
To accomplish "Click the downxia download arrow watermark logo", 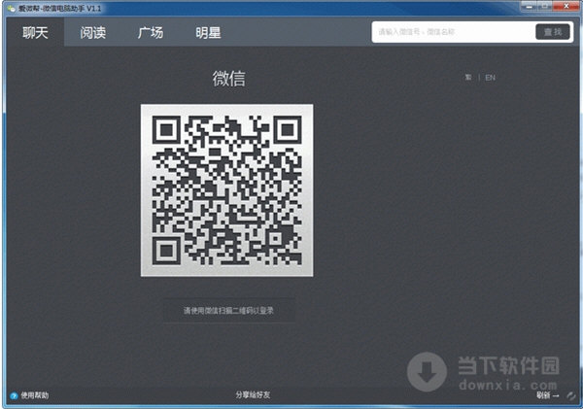I will [426, 369].
